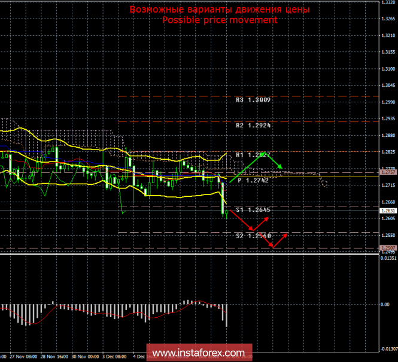Screen dimensions: 398x362
Task: Click the S1 1.2645 support label
Action: [x=253, y=210]
